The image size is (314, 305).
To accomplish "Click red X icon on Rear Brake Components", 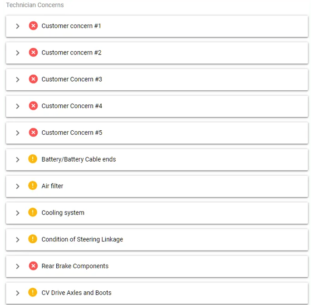I will [33, 266].
